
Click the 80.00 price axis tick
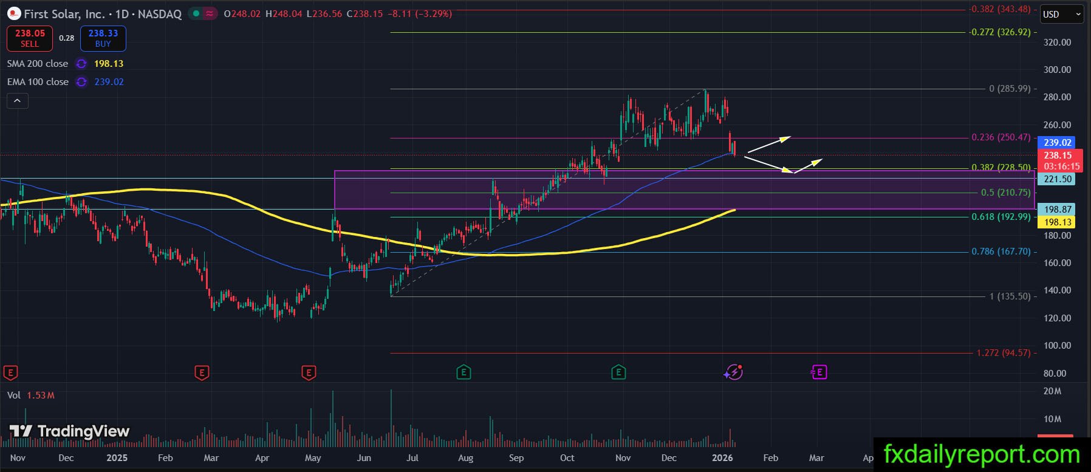point(1055,374)
